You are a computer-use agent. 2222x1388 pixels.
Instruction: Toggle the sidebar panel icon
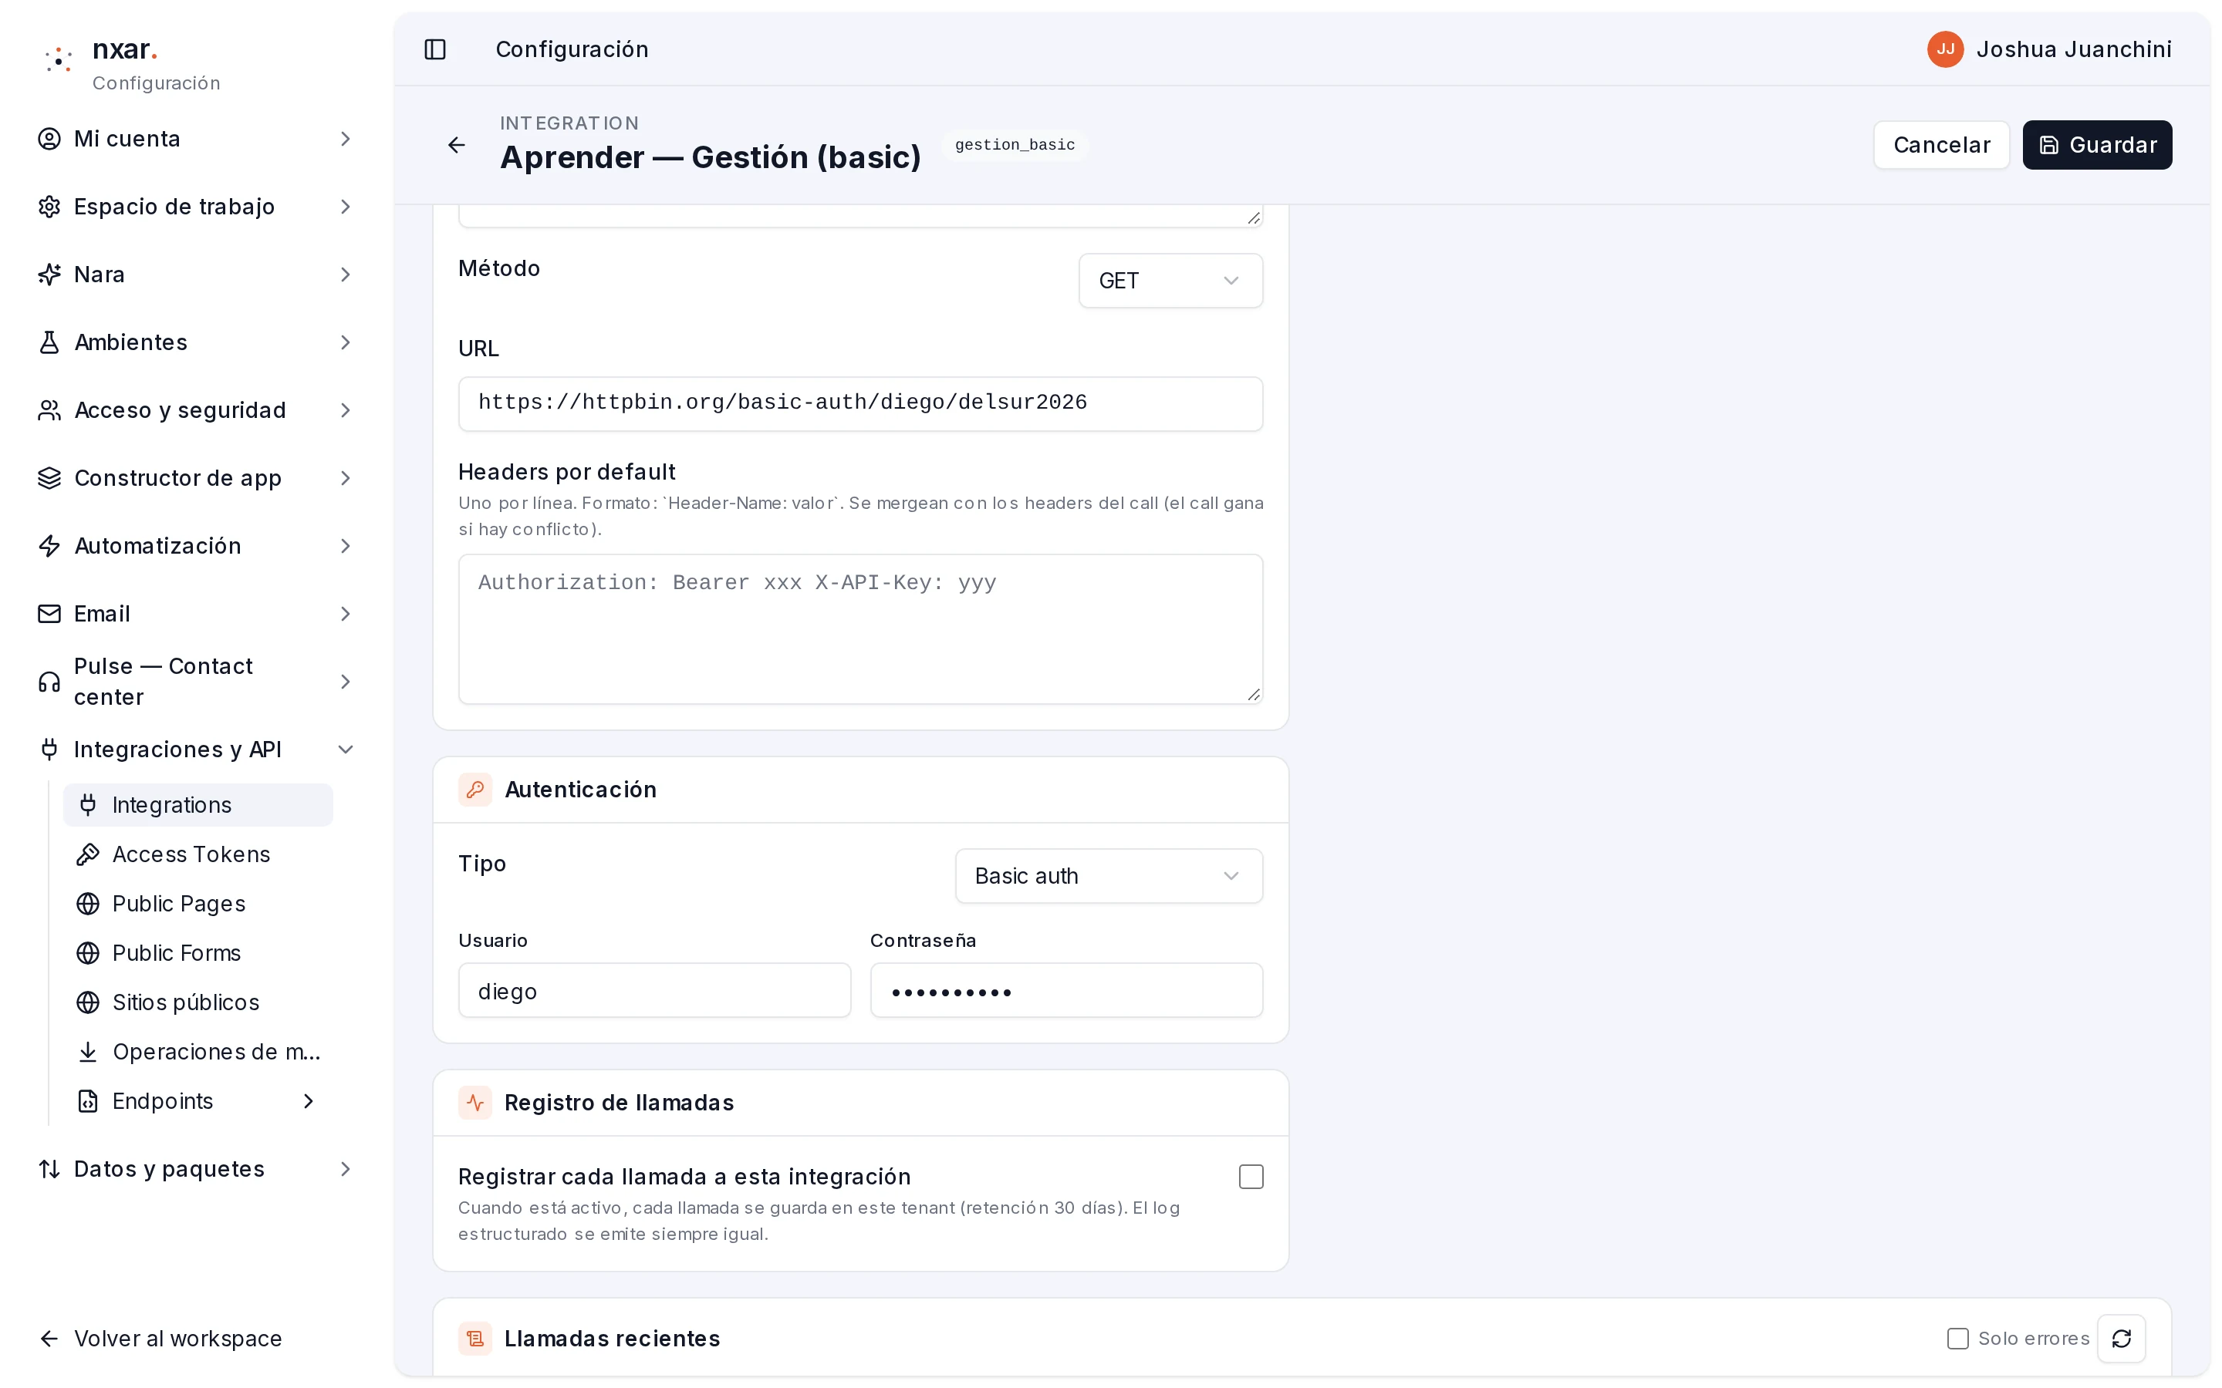point(435,49)
